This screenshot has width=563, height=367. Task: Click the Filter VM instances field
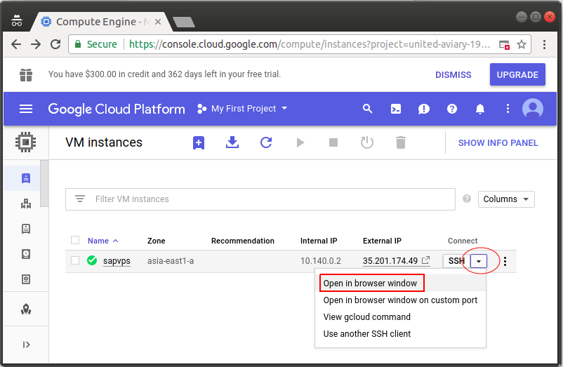(x=260, y=199)
